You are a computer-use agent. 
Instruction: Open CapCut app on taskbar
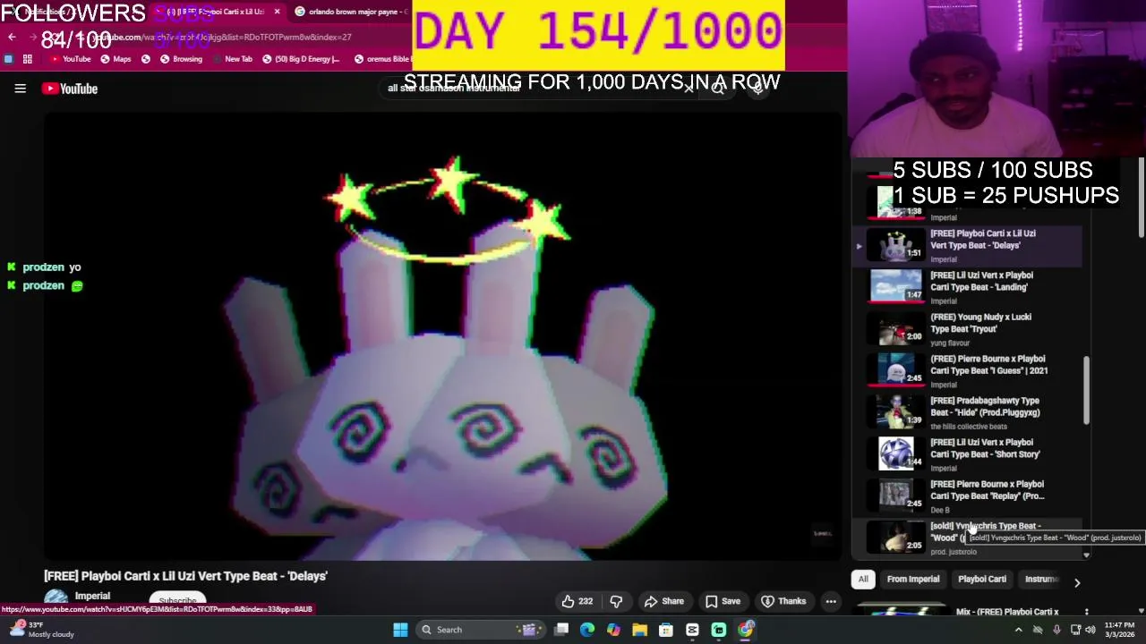[692, 630]
